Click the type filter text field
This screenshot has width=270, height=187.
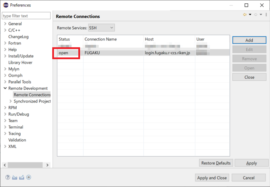click(26, 16)
